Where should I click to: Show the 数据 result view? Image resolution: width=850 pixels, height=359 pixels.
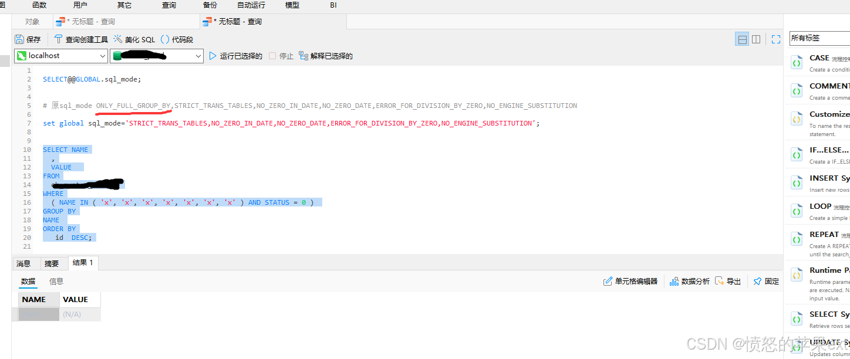click(x=28, y=282)
